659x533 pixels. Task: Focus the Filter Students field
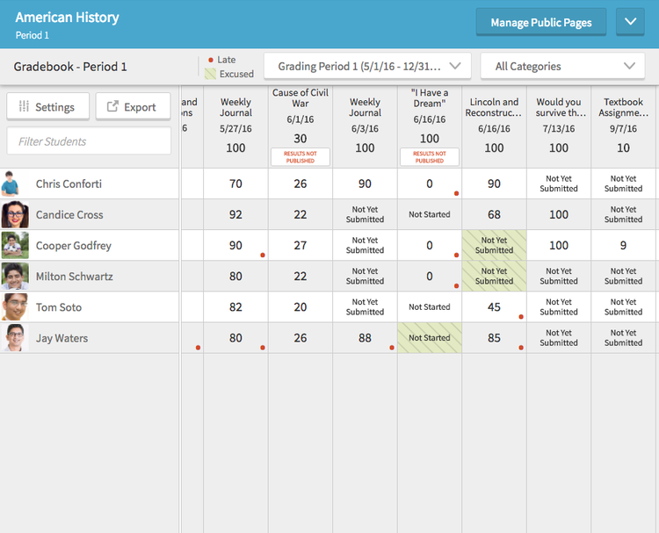pyautogui.click(x=89, y=141)
